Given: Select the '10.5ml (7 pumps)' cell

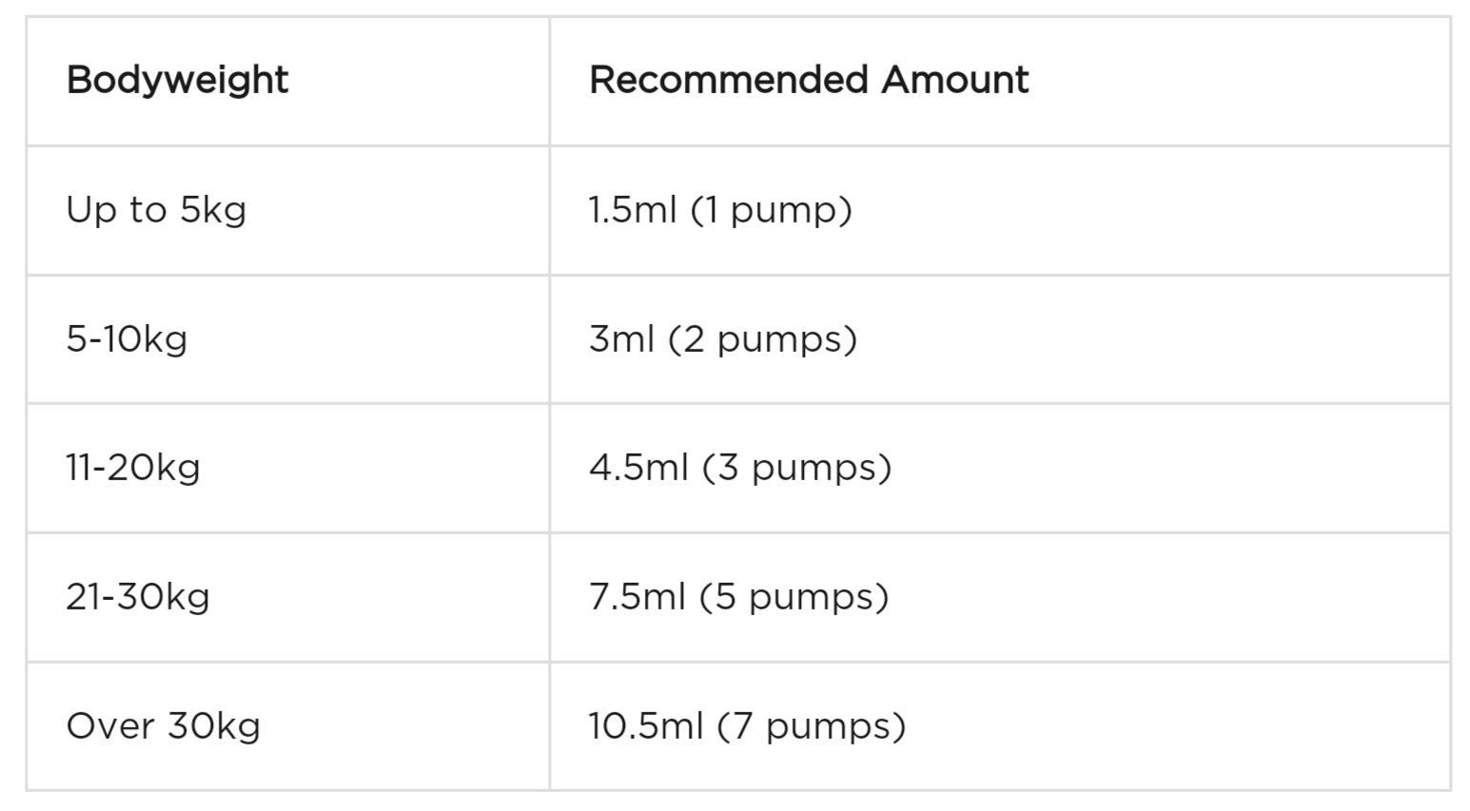Looking at the screenshot, I should 746,726.
